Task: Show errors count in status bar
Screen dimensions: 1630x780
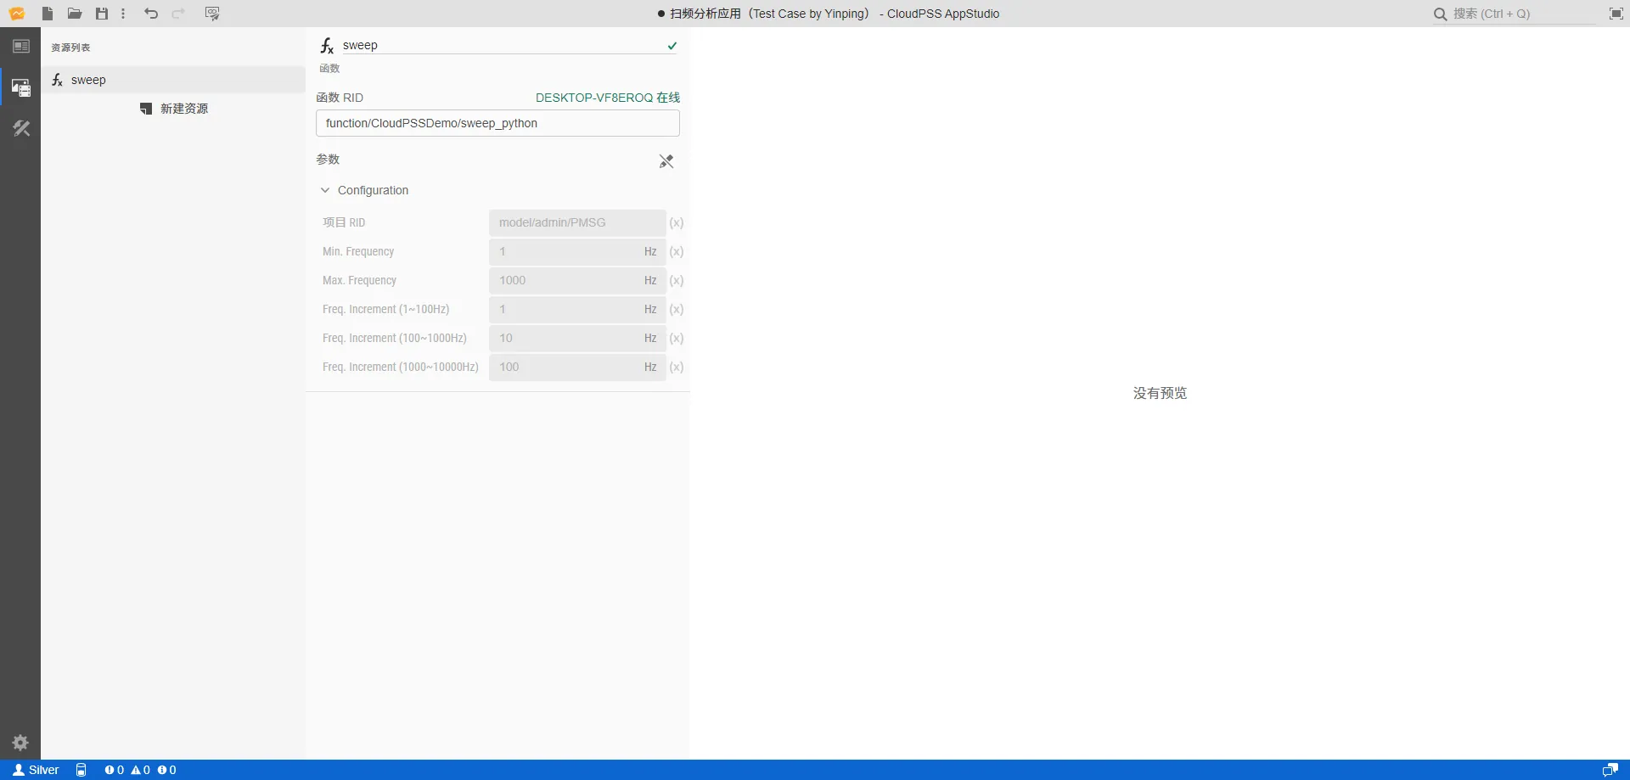Action: tap(114, 770)
